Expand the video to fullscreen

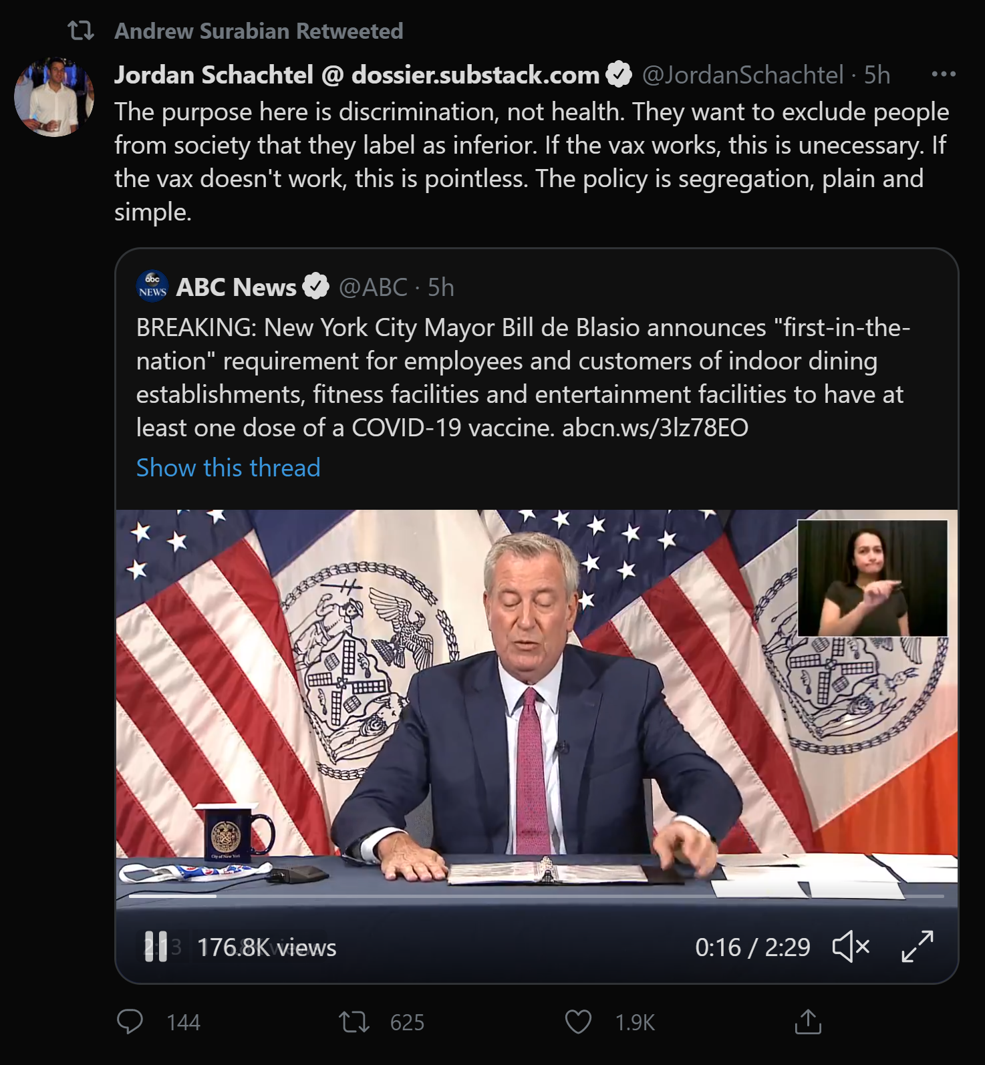917,947
